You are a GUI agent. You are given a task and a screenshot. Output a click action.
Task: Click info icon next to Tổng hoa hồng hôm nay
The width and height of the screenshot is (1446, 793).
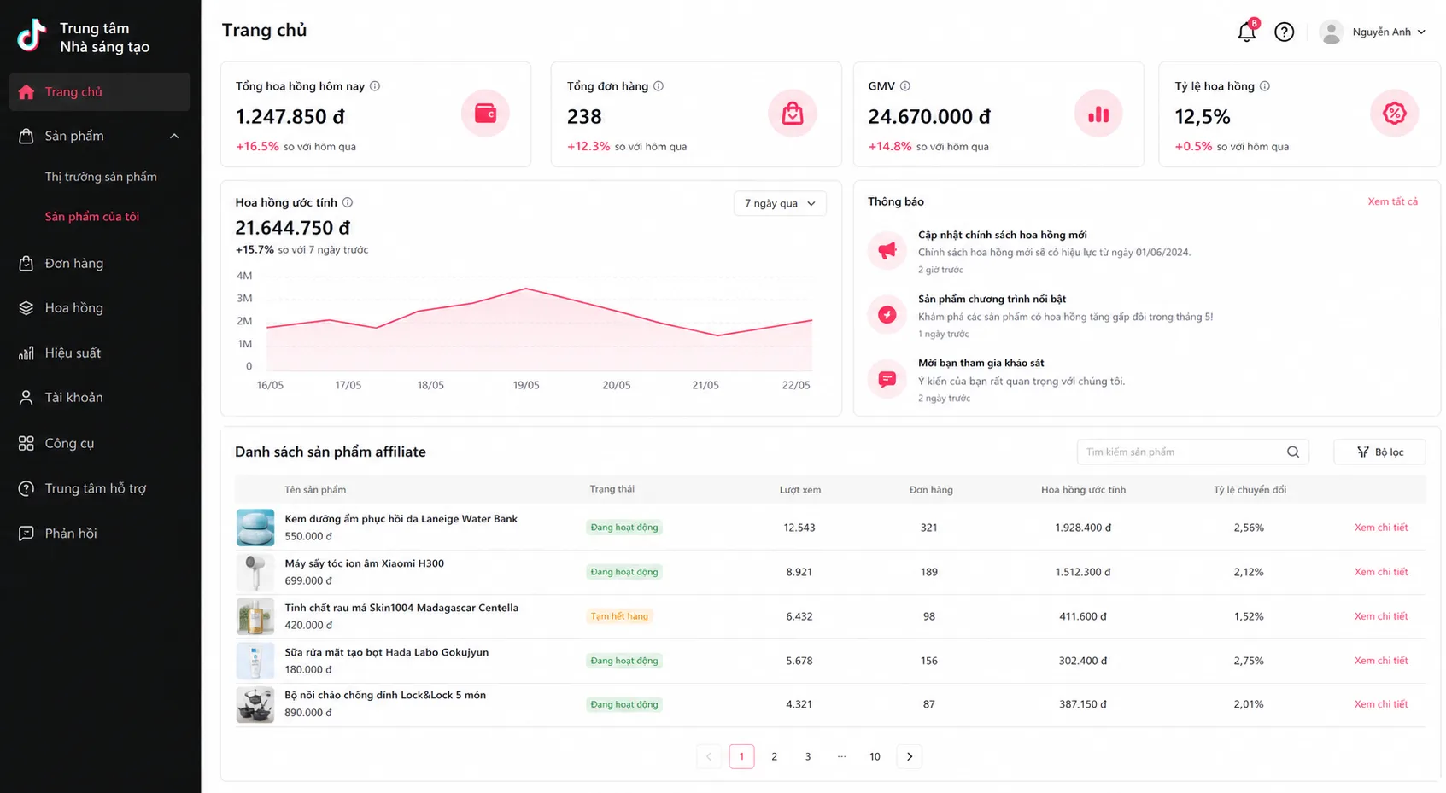point(375,86)
